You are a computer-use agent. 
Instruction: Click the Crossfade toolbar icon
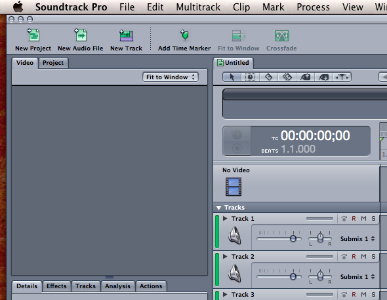281,36
